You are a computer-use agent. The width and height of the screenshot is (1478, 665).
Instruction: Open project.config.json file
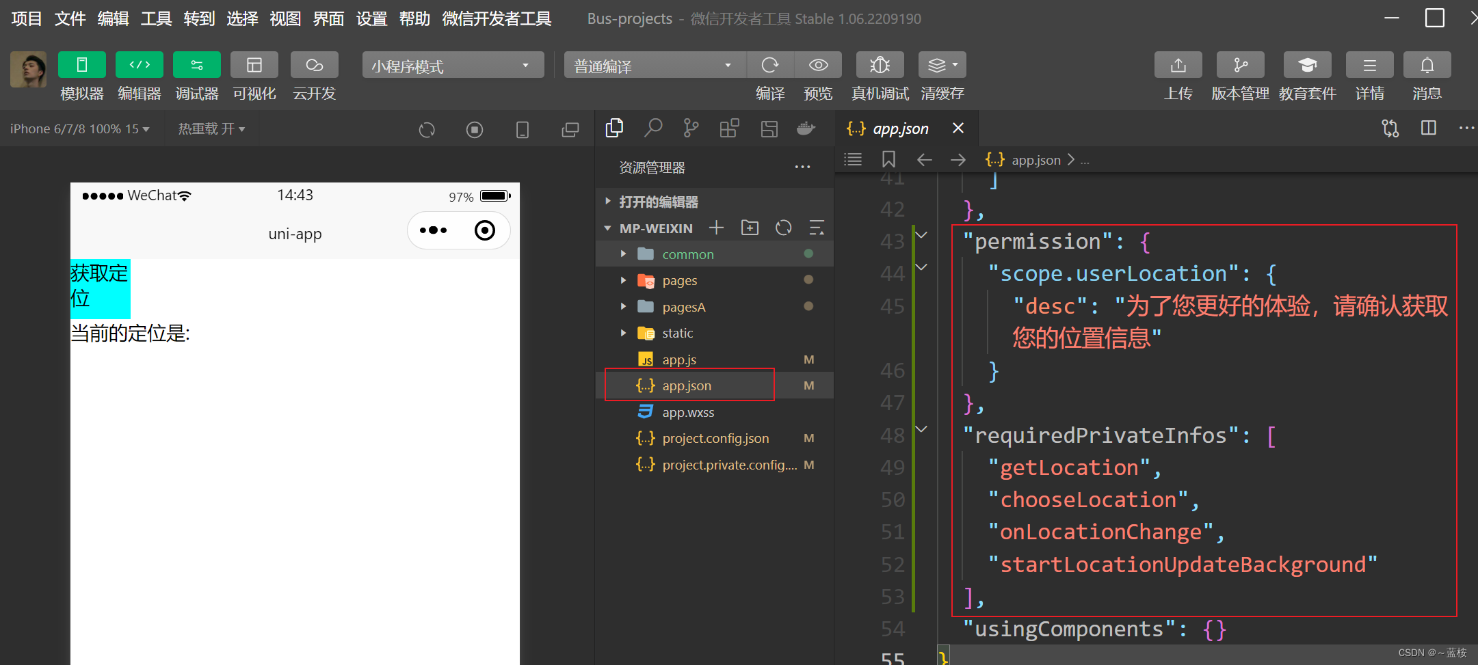click(715, 438)
